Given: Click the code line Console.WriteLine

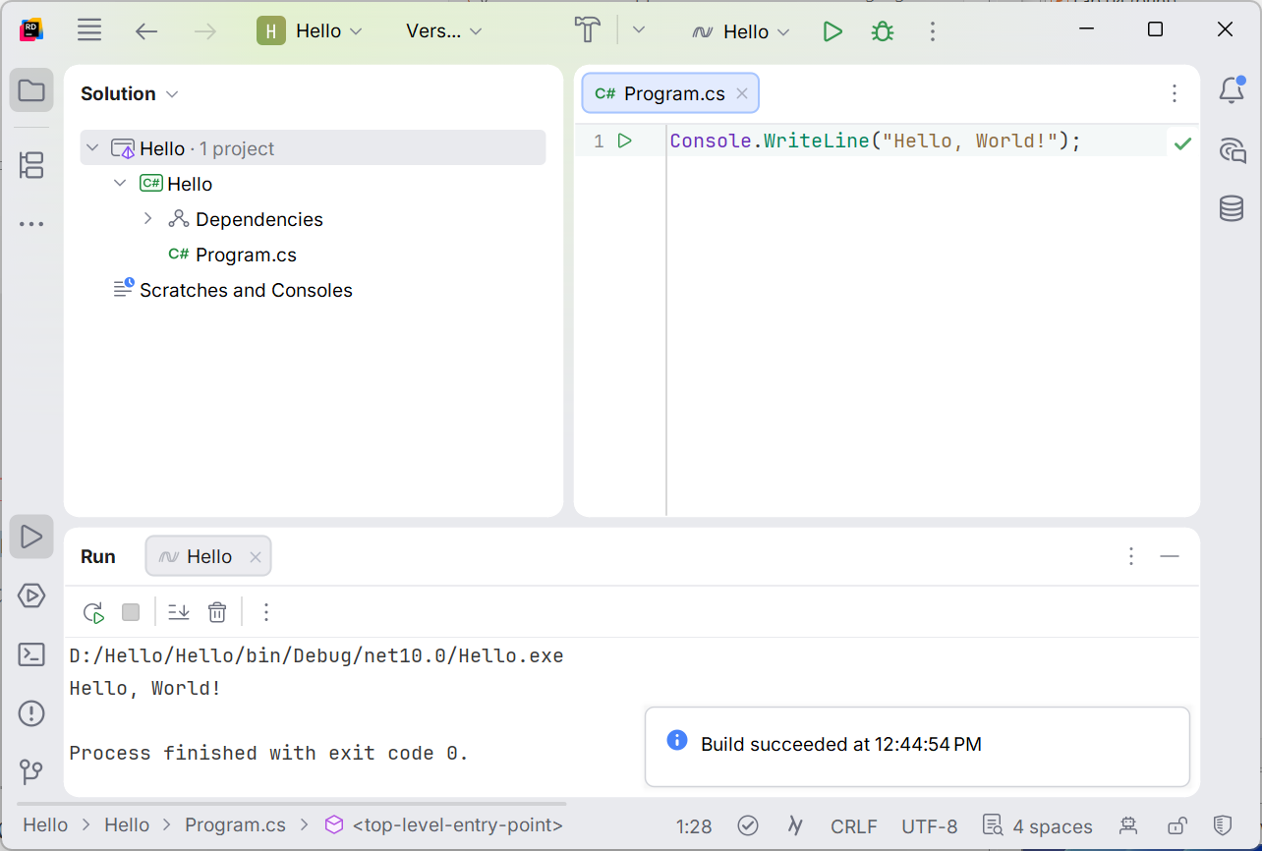Looking at the screenshot, I should click(875, 141).
